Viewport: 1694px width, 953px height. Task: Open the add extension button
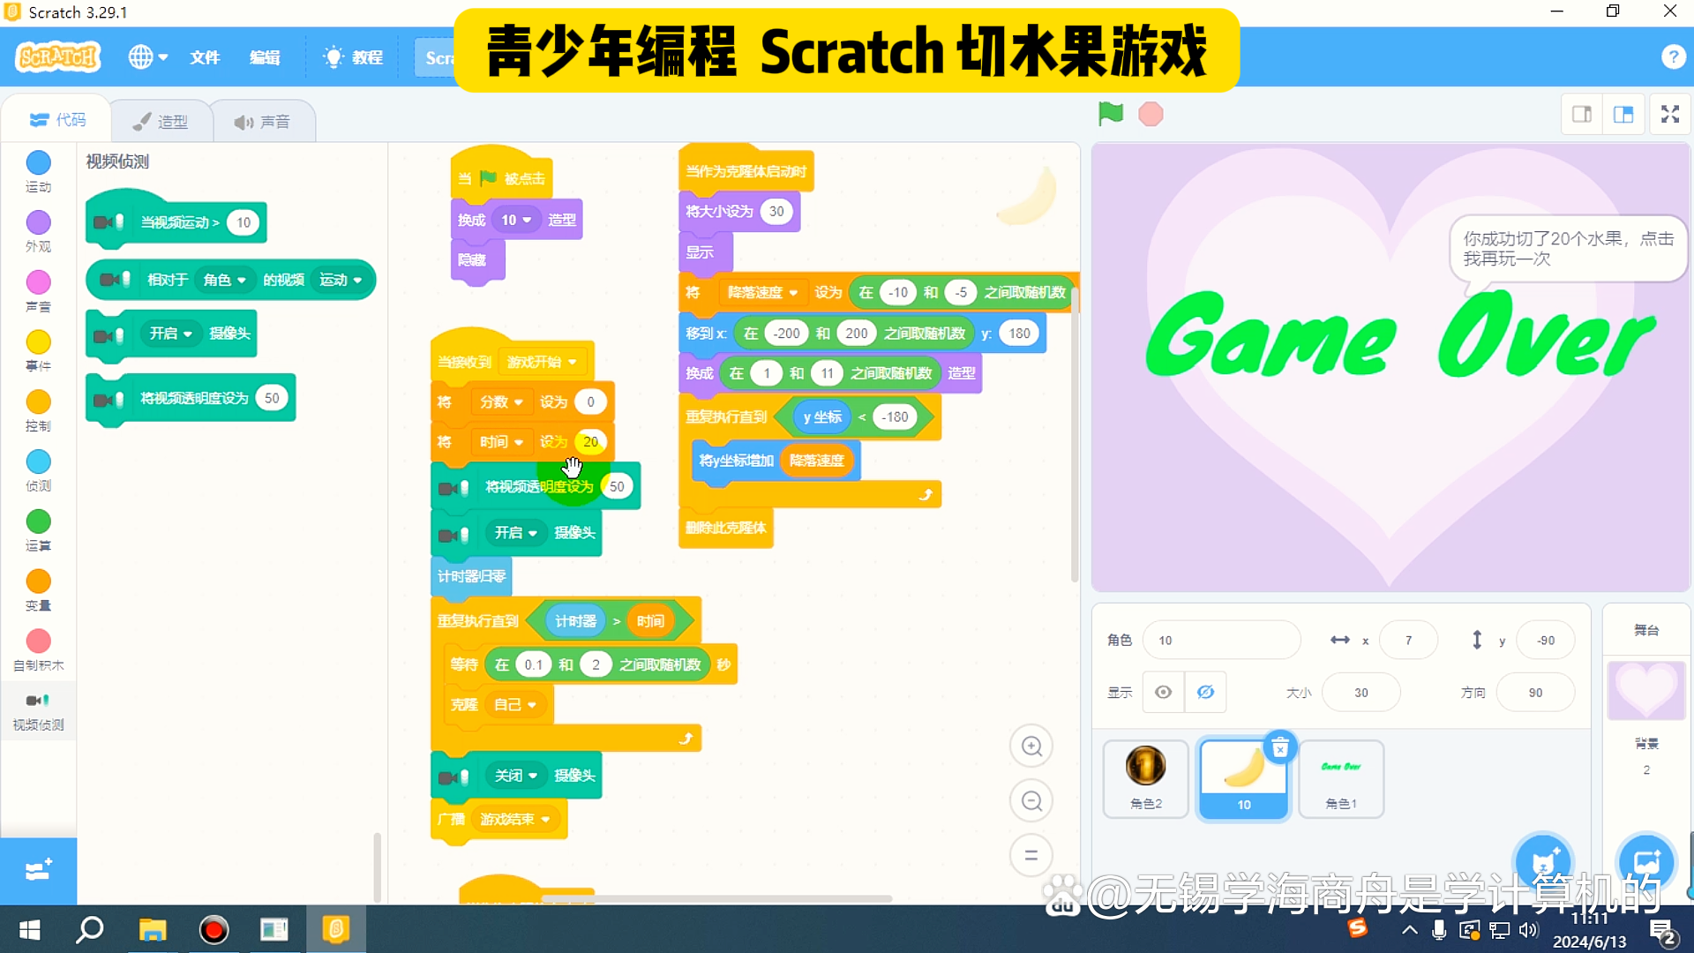coord(38,871)
